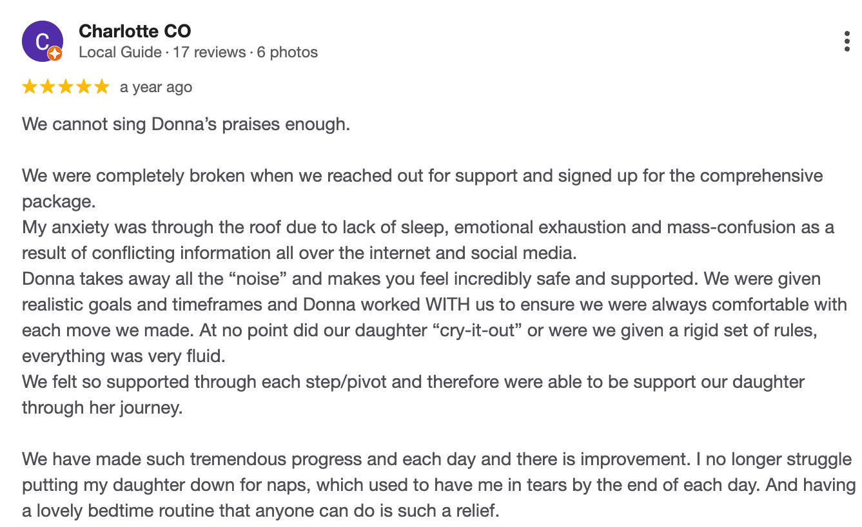Click the "a year ago" timestamp
This screenshot has height=527, width=862.
pos(156,87)
